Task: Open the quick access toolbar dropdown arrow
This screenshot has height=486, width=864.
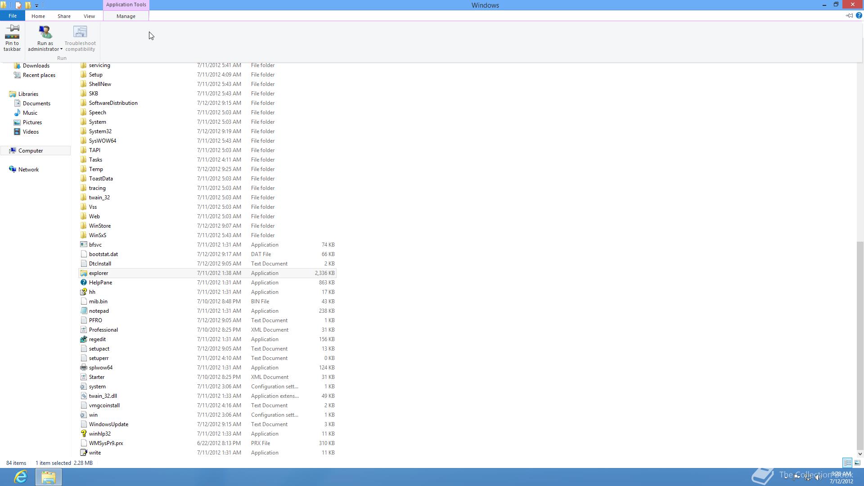Action: [x=36, y=5]
